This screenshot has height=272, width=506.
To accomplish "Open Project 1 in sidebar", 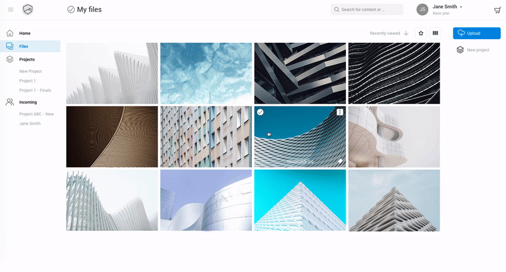I will point(27,81).
